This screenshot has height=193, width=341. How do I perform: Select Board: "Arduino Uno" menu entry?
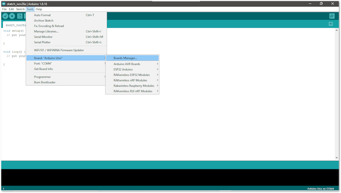[66, 58]
